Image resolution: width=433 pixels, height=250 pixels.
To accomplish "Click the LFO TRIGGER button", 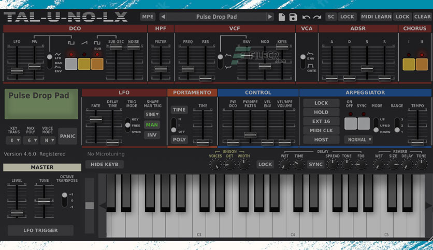I will (40, 230).
